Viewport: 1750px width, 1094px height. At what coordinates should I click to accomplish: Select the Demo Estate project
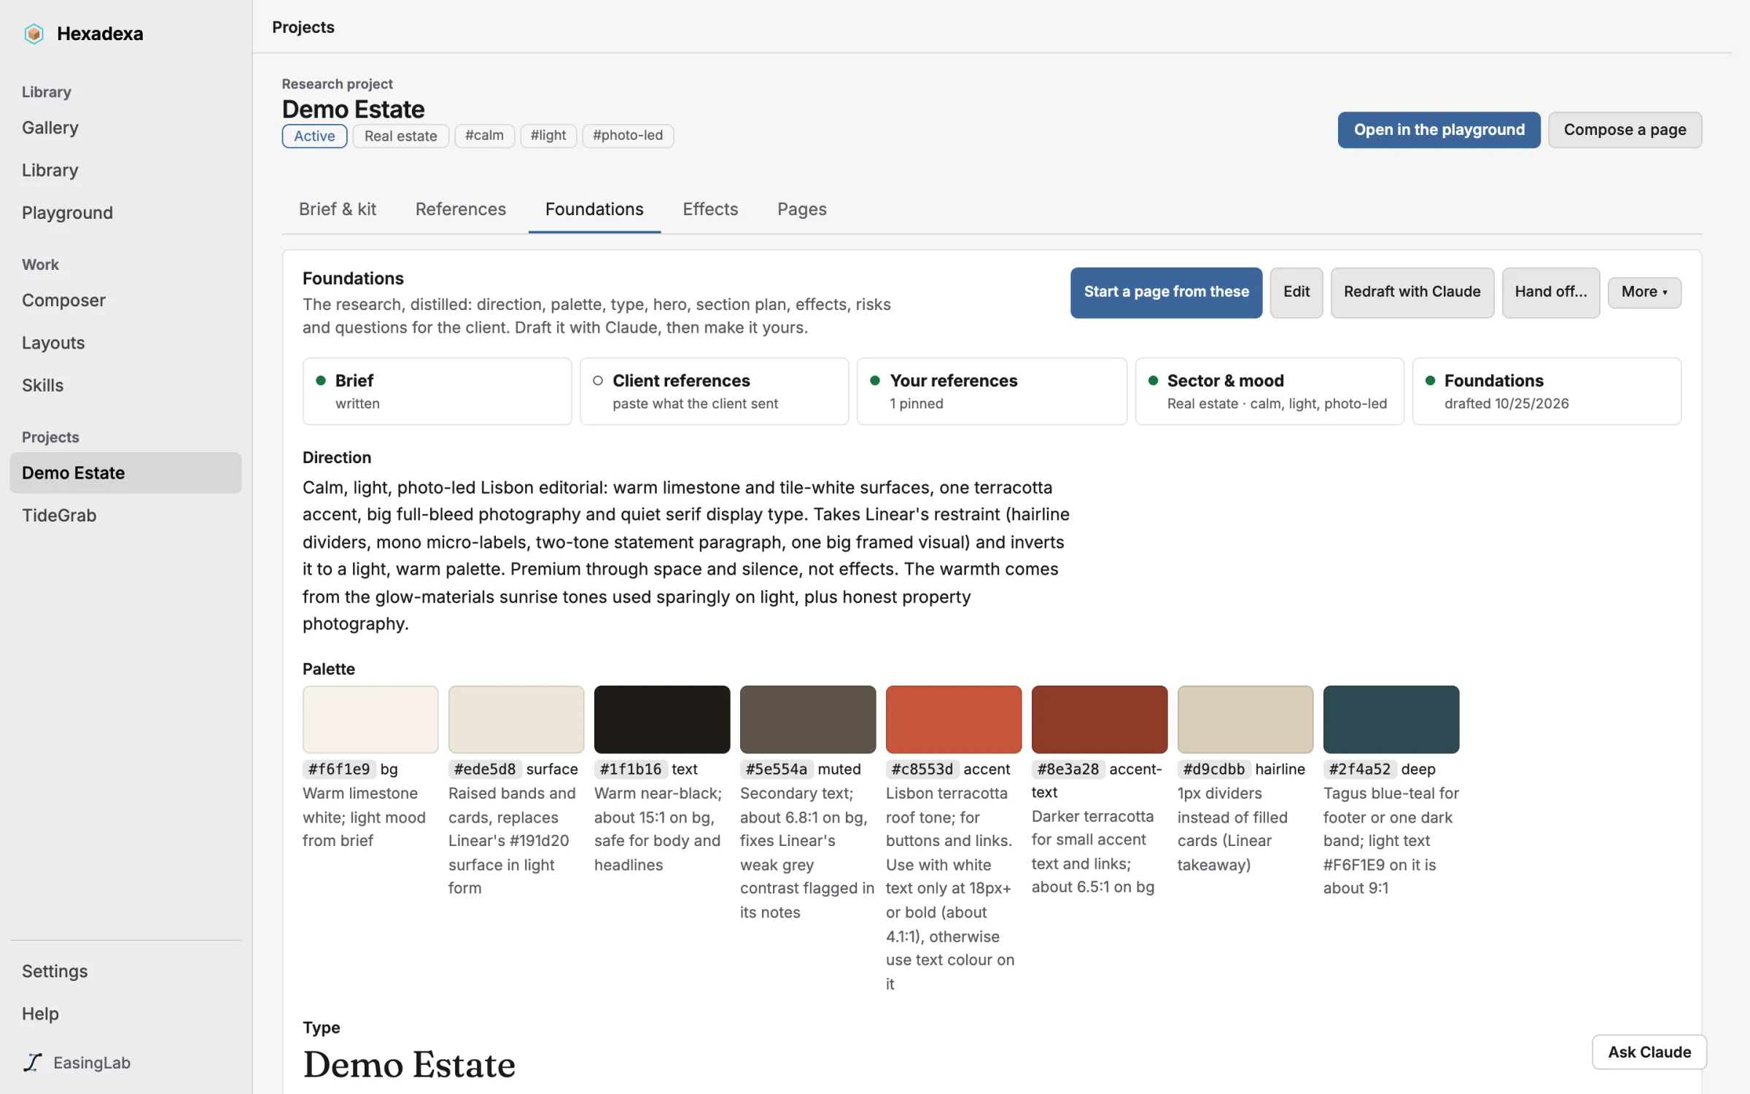coord(125,473)
